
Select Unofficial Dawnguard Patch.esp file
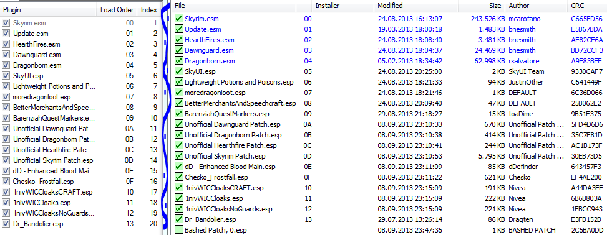pos(233,124)
